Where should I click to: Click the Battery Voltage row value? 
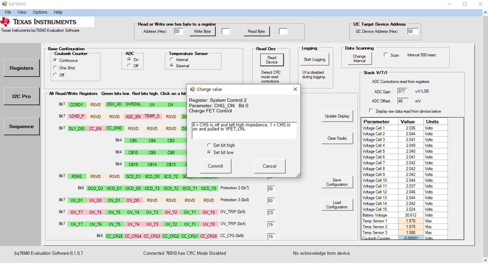pyautogui.click(x=411, y=215)
